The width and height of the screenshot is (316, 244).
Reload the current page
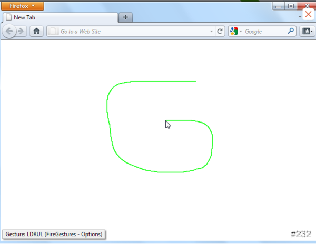click(x=220, y=31)
